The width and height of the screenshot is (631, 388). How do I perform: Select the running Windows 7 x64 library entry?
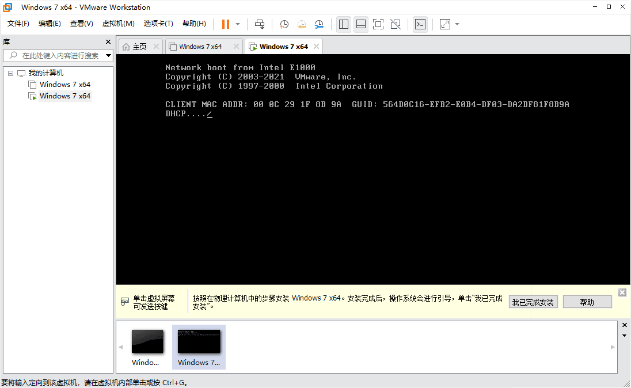(x=65, y=96)
